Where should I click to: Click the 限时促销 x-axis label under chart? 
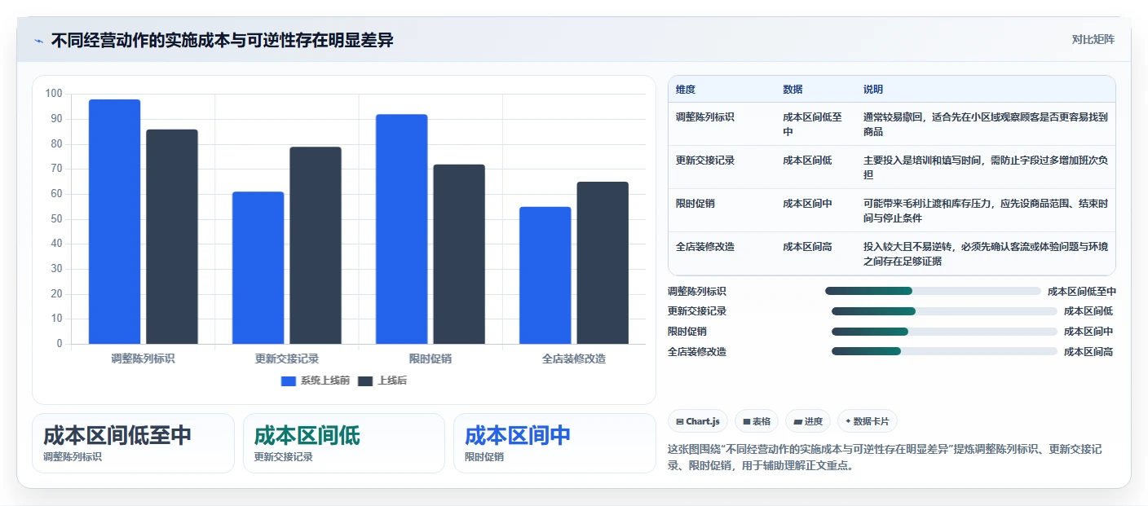click(430, 359)
